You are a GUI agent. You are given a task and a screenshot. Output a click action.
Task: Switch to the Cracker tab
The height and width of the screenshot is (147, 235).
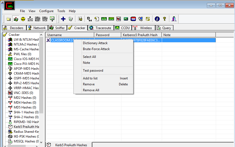tap(77, 28)
